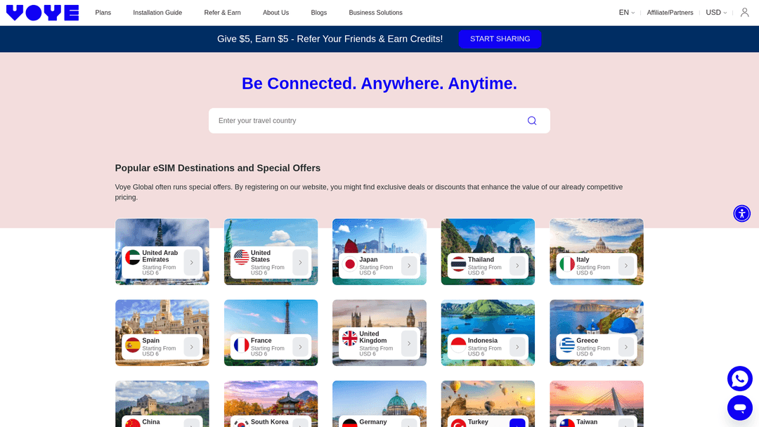Select the Spain flag icon
The height and width of the screenshot is (427, 759).
click(x=133, y=346)
